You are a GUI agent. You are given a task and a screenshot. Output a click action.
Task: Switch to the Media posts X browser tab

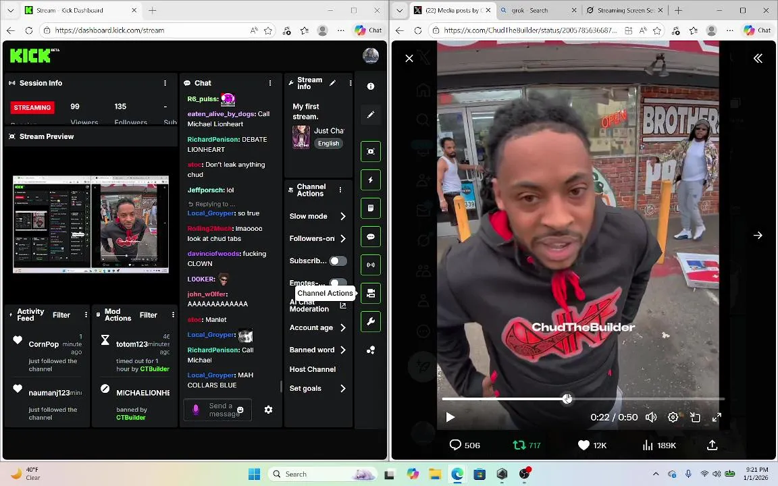coord(452,10)
